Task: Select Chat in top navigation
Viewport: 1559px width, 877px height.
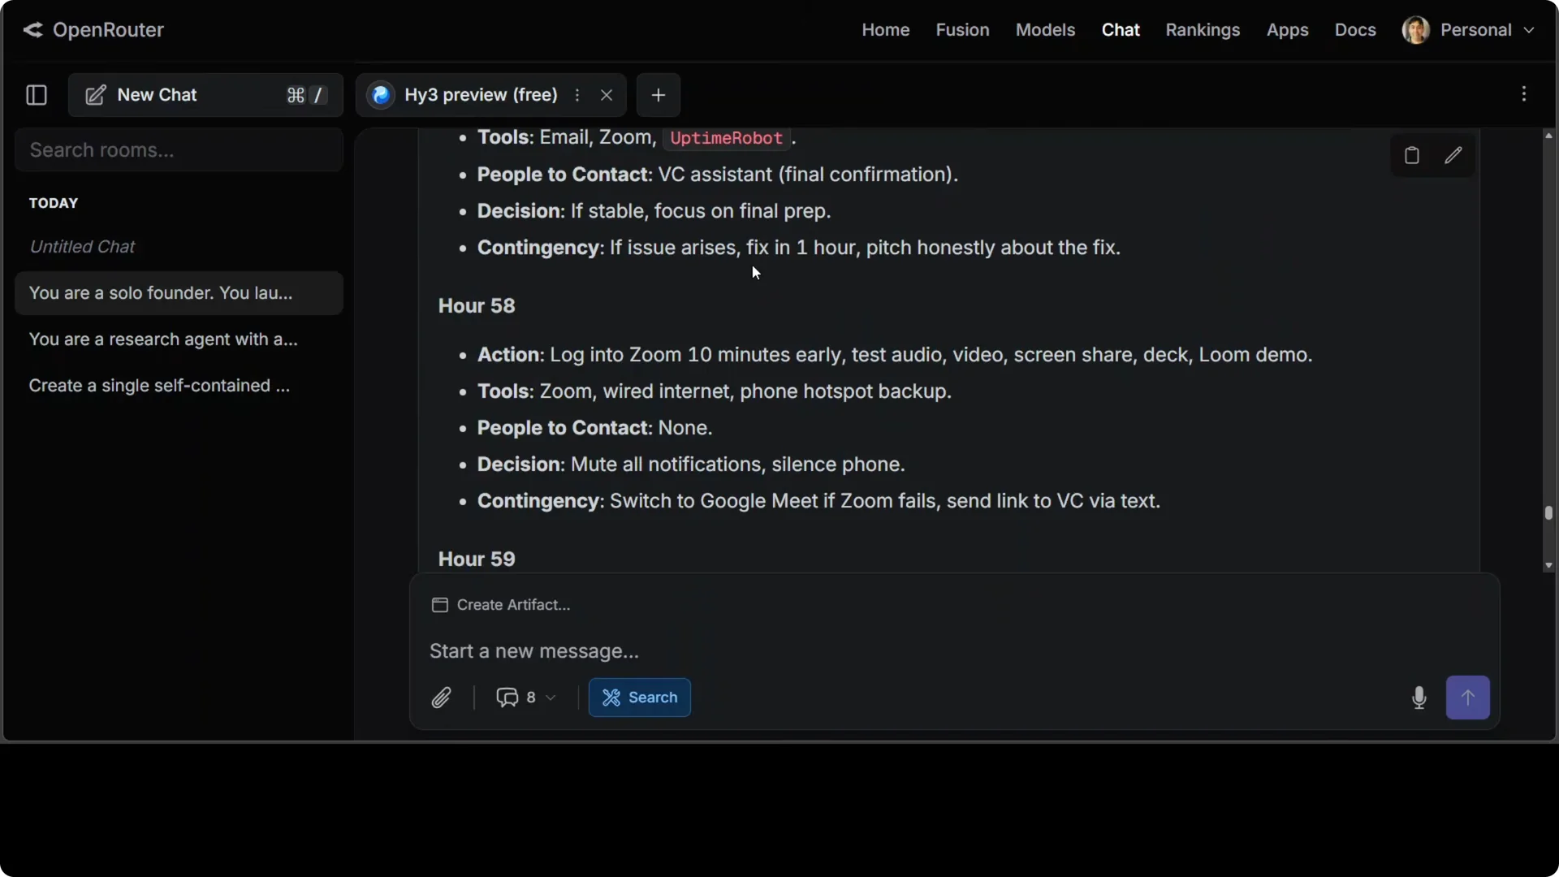Action: click(x=1121, y=30)
